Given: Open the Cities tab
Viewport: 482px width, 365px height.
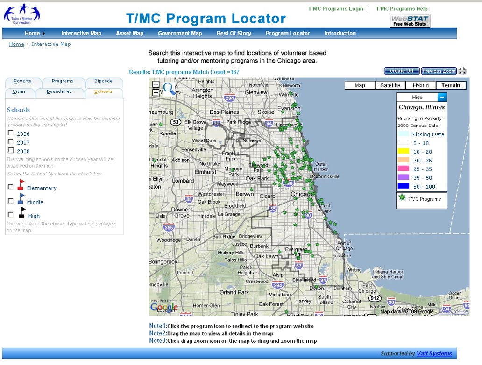Looking at the screenshot, I should [19, 91].
